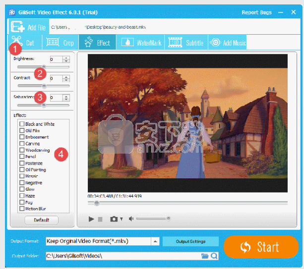Switch to the Crop tab
Viewport: 304px width, 269px height.
point(61,42)
